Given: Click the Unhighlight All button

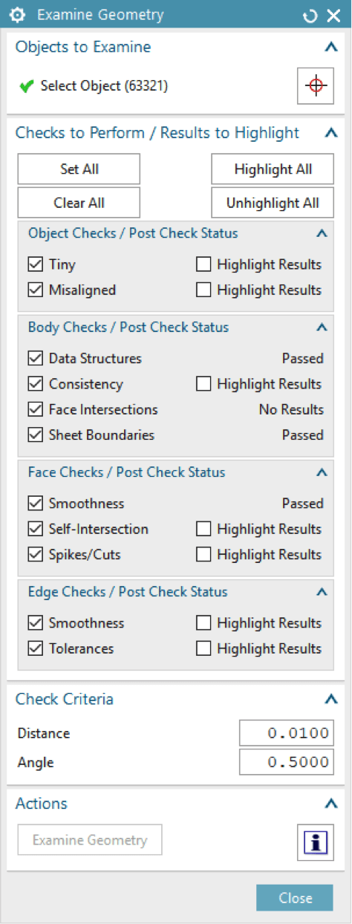Looking at the screenshot, I should coord(273,203).
